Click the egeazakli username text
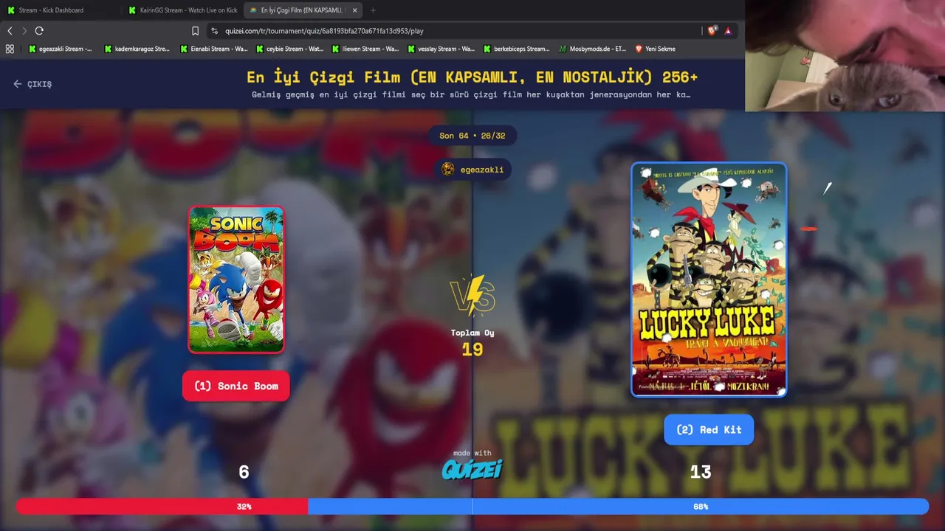Viewport: 945px width, 531px height. (x=482, y=170)
